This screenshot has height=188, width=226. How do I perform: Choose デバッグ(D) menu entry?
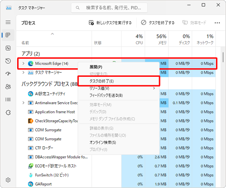pyautogui.click(x=118, y=112)
